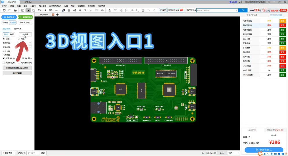This screenshot has height=156, width=288.
Task: Click the print toolbar icon
Action: pos(15,10)
